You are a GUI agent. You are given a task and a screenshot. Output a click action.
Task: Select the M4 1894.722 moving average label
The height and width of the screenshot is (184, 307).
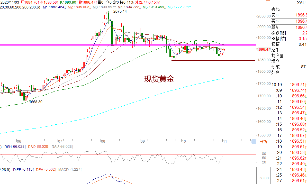(x=129, y=7)
